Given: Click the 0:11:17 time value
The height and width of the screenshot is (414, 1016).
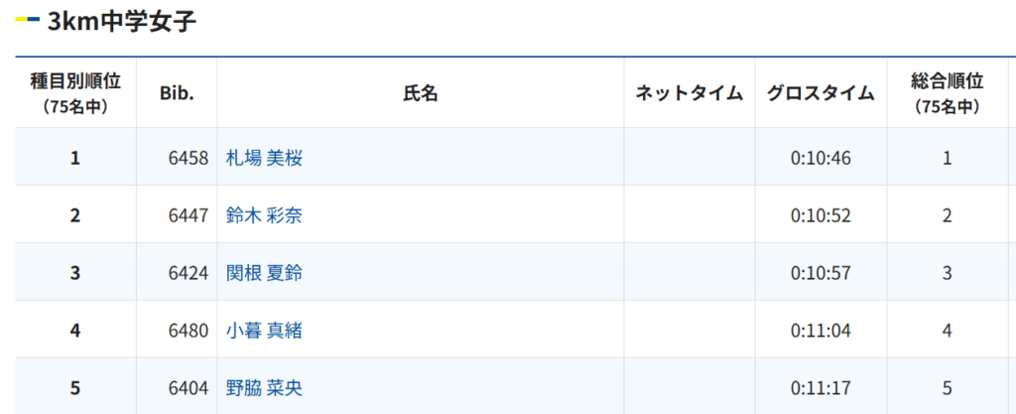Looking at the screenshot, I should 821,388.
